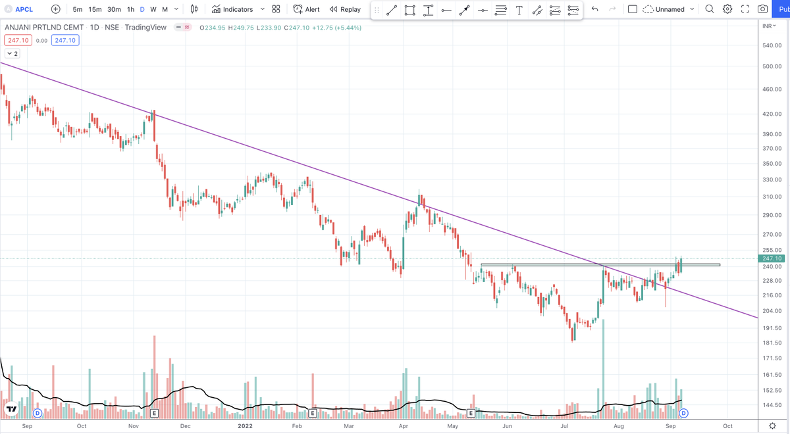Click the 500.00 price scale label
This screenshot has height=434, width=790.
772,66
